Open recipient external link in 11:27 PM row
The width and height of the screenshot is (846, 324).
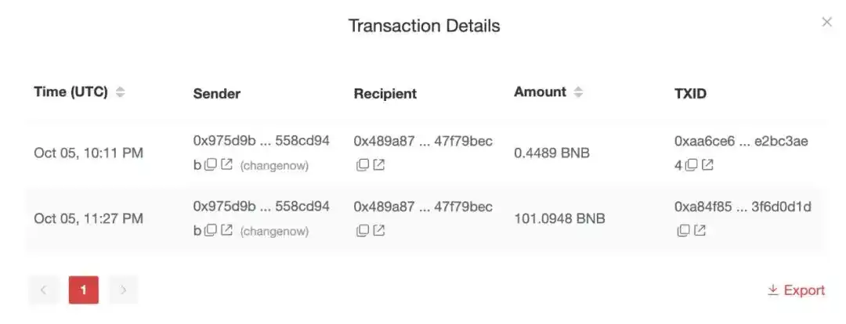[379, 230]
